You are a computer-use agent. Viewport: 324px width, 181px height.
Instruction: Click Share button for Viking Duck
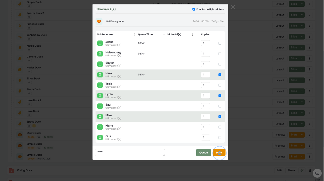tap(291, 170)
